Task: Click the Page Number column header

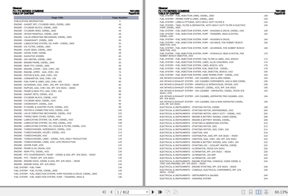Action: pyautogui.click(x=120, y=18)
